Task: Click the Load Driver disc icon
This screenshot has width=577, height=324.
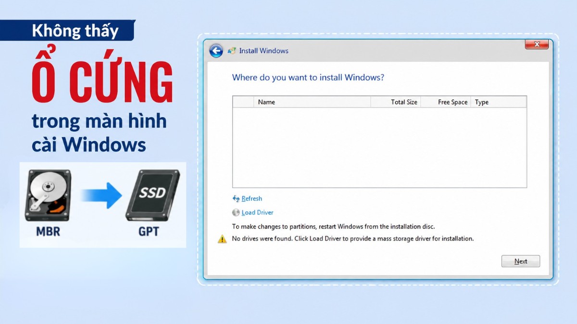Action: [236, 213]
